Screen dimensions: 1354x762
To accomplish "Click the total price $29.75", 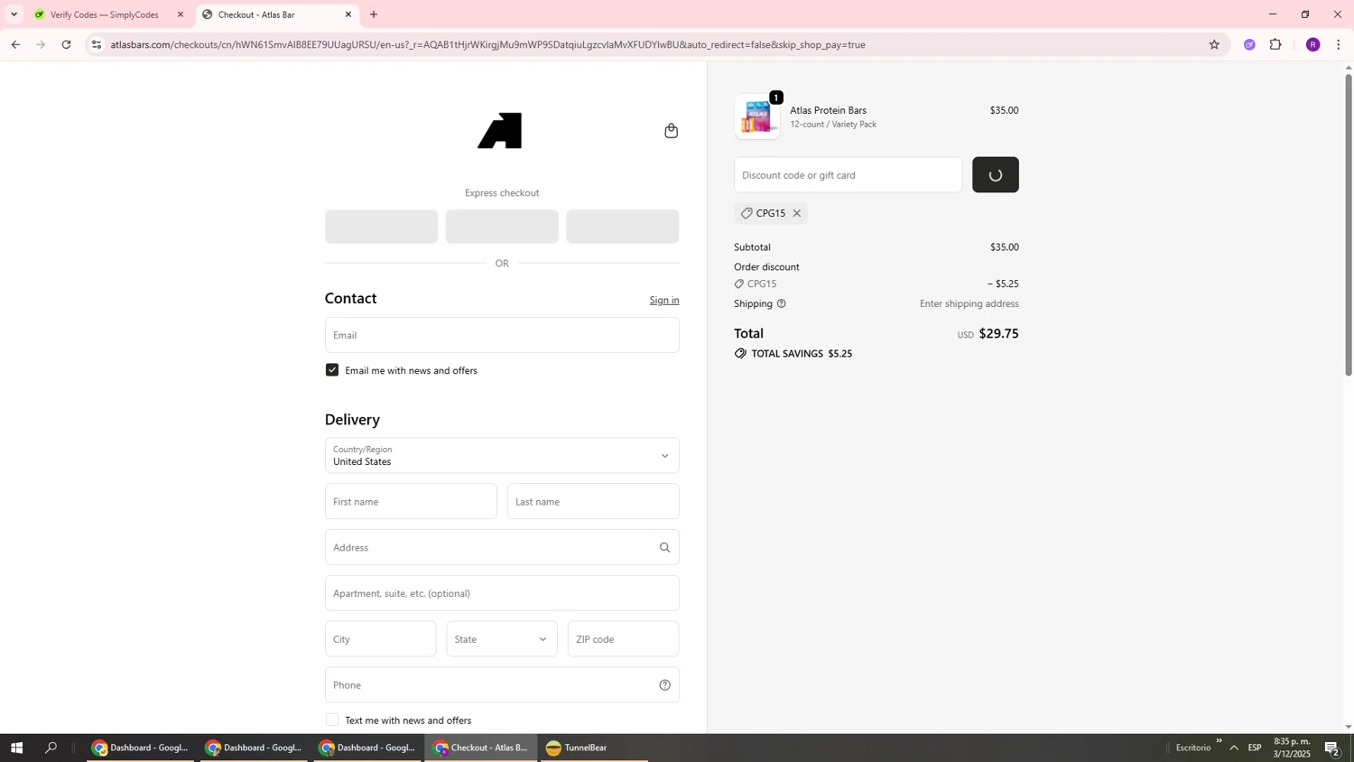I will [998, 333].
